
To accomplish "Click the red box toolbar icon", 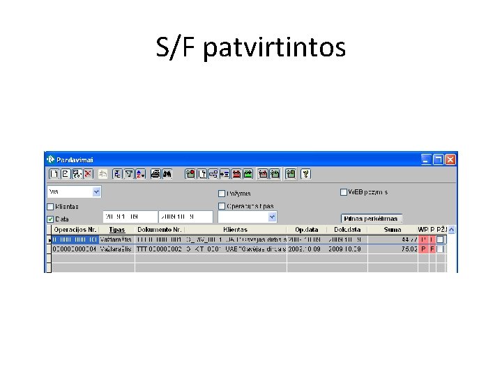I will 236,174.
